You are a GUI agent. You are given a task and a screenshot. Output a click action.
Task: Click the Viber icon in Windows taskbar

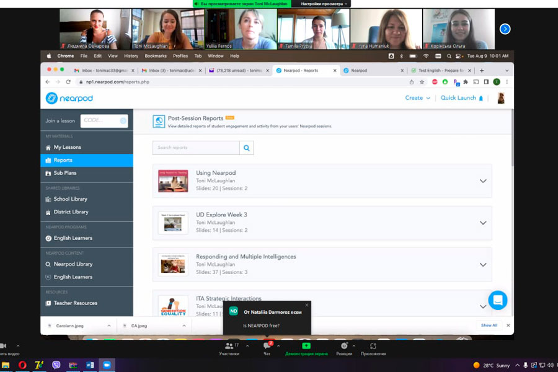point(56,365)
